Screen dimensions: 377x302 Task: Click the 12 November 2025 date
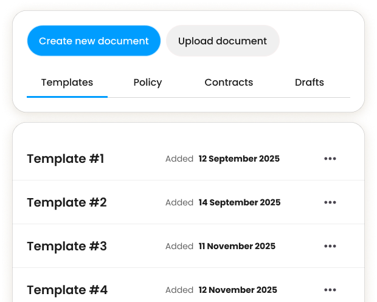tap(238, 290)
